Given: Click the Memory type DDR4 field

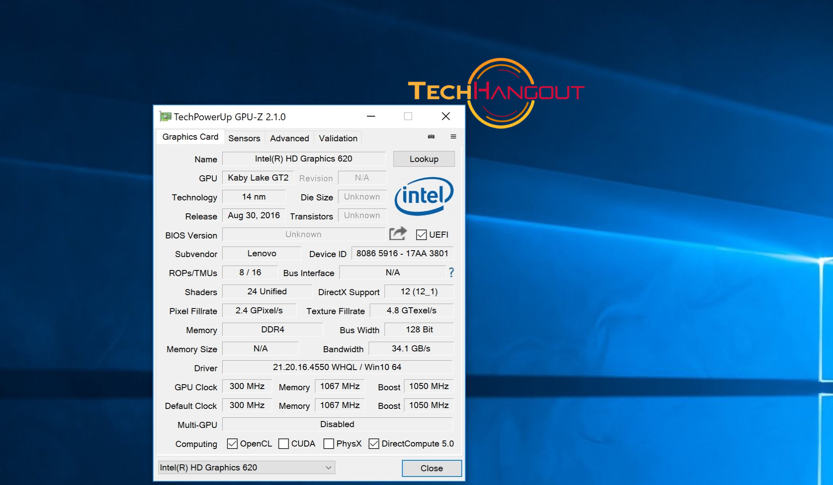Looking at the screenshot, I should click(273, 330).
